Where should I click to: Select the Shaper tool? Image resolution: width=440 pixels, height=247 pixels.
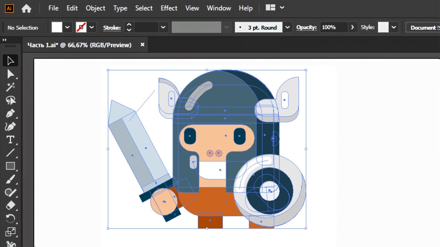(x=10, y=192)
